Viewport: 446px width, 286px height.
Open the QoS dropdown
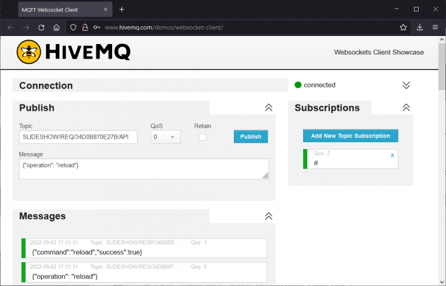pyautogui.click(x=166, y=137)
